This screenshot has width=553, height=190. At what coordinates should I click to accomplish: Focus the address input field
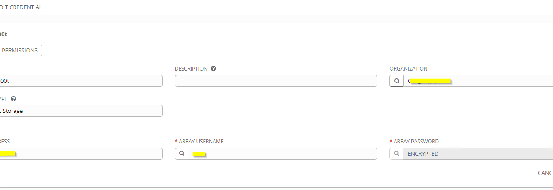[80, 154]
